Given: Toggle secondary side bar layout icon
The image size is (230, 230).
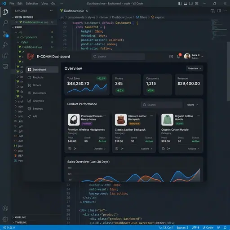Looking at the screenshot, I should click(191, 3).
